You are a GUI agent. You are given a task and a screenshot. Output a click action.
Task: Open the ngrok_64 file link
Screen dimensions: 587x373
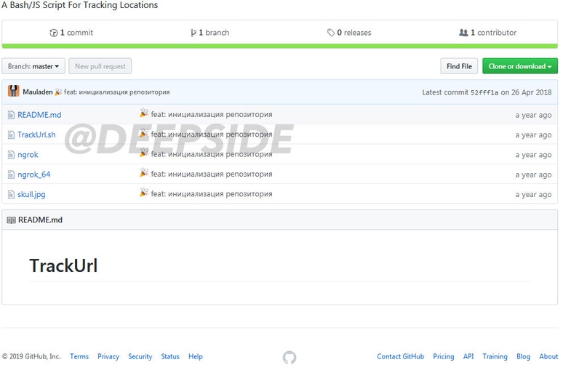pos(34,175)
